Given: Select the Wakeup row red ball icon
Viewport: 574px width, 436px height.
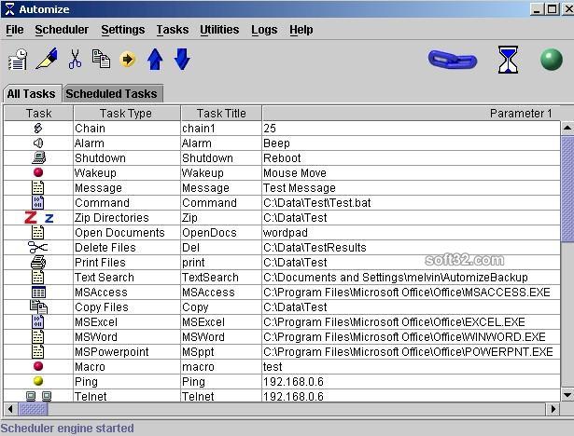Looking at the screenshot, I should (38, 172).
